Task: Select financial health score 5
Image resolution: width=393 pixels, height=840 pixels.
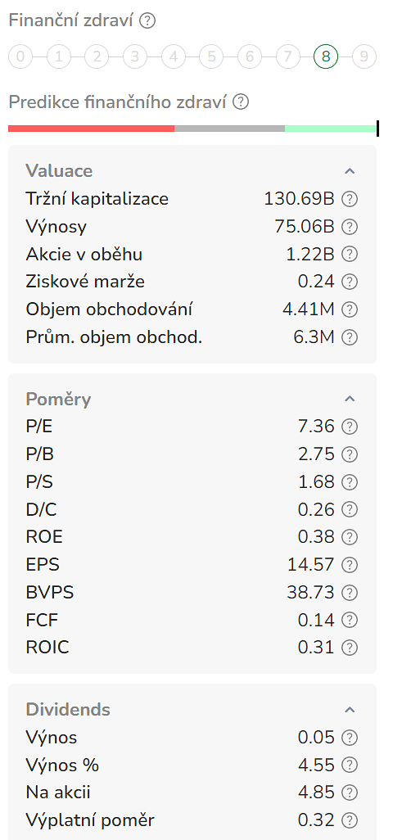Action: tap(211, 56)
